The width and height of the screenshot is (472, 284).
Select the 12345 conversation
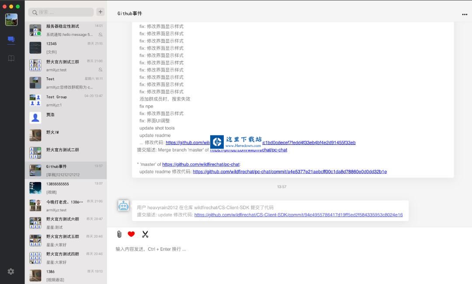coord(66,48)
